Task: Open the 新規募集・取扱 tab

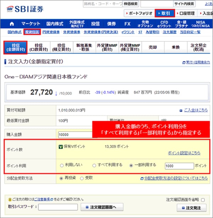Action: click(84, 47)
